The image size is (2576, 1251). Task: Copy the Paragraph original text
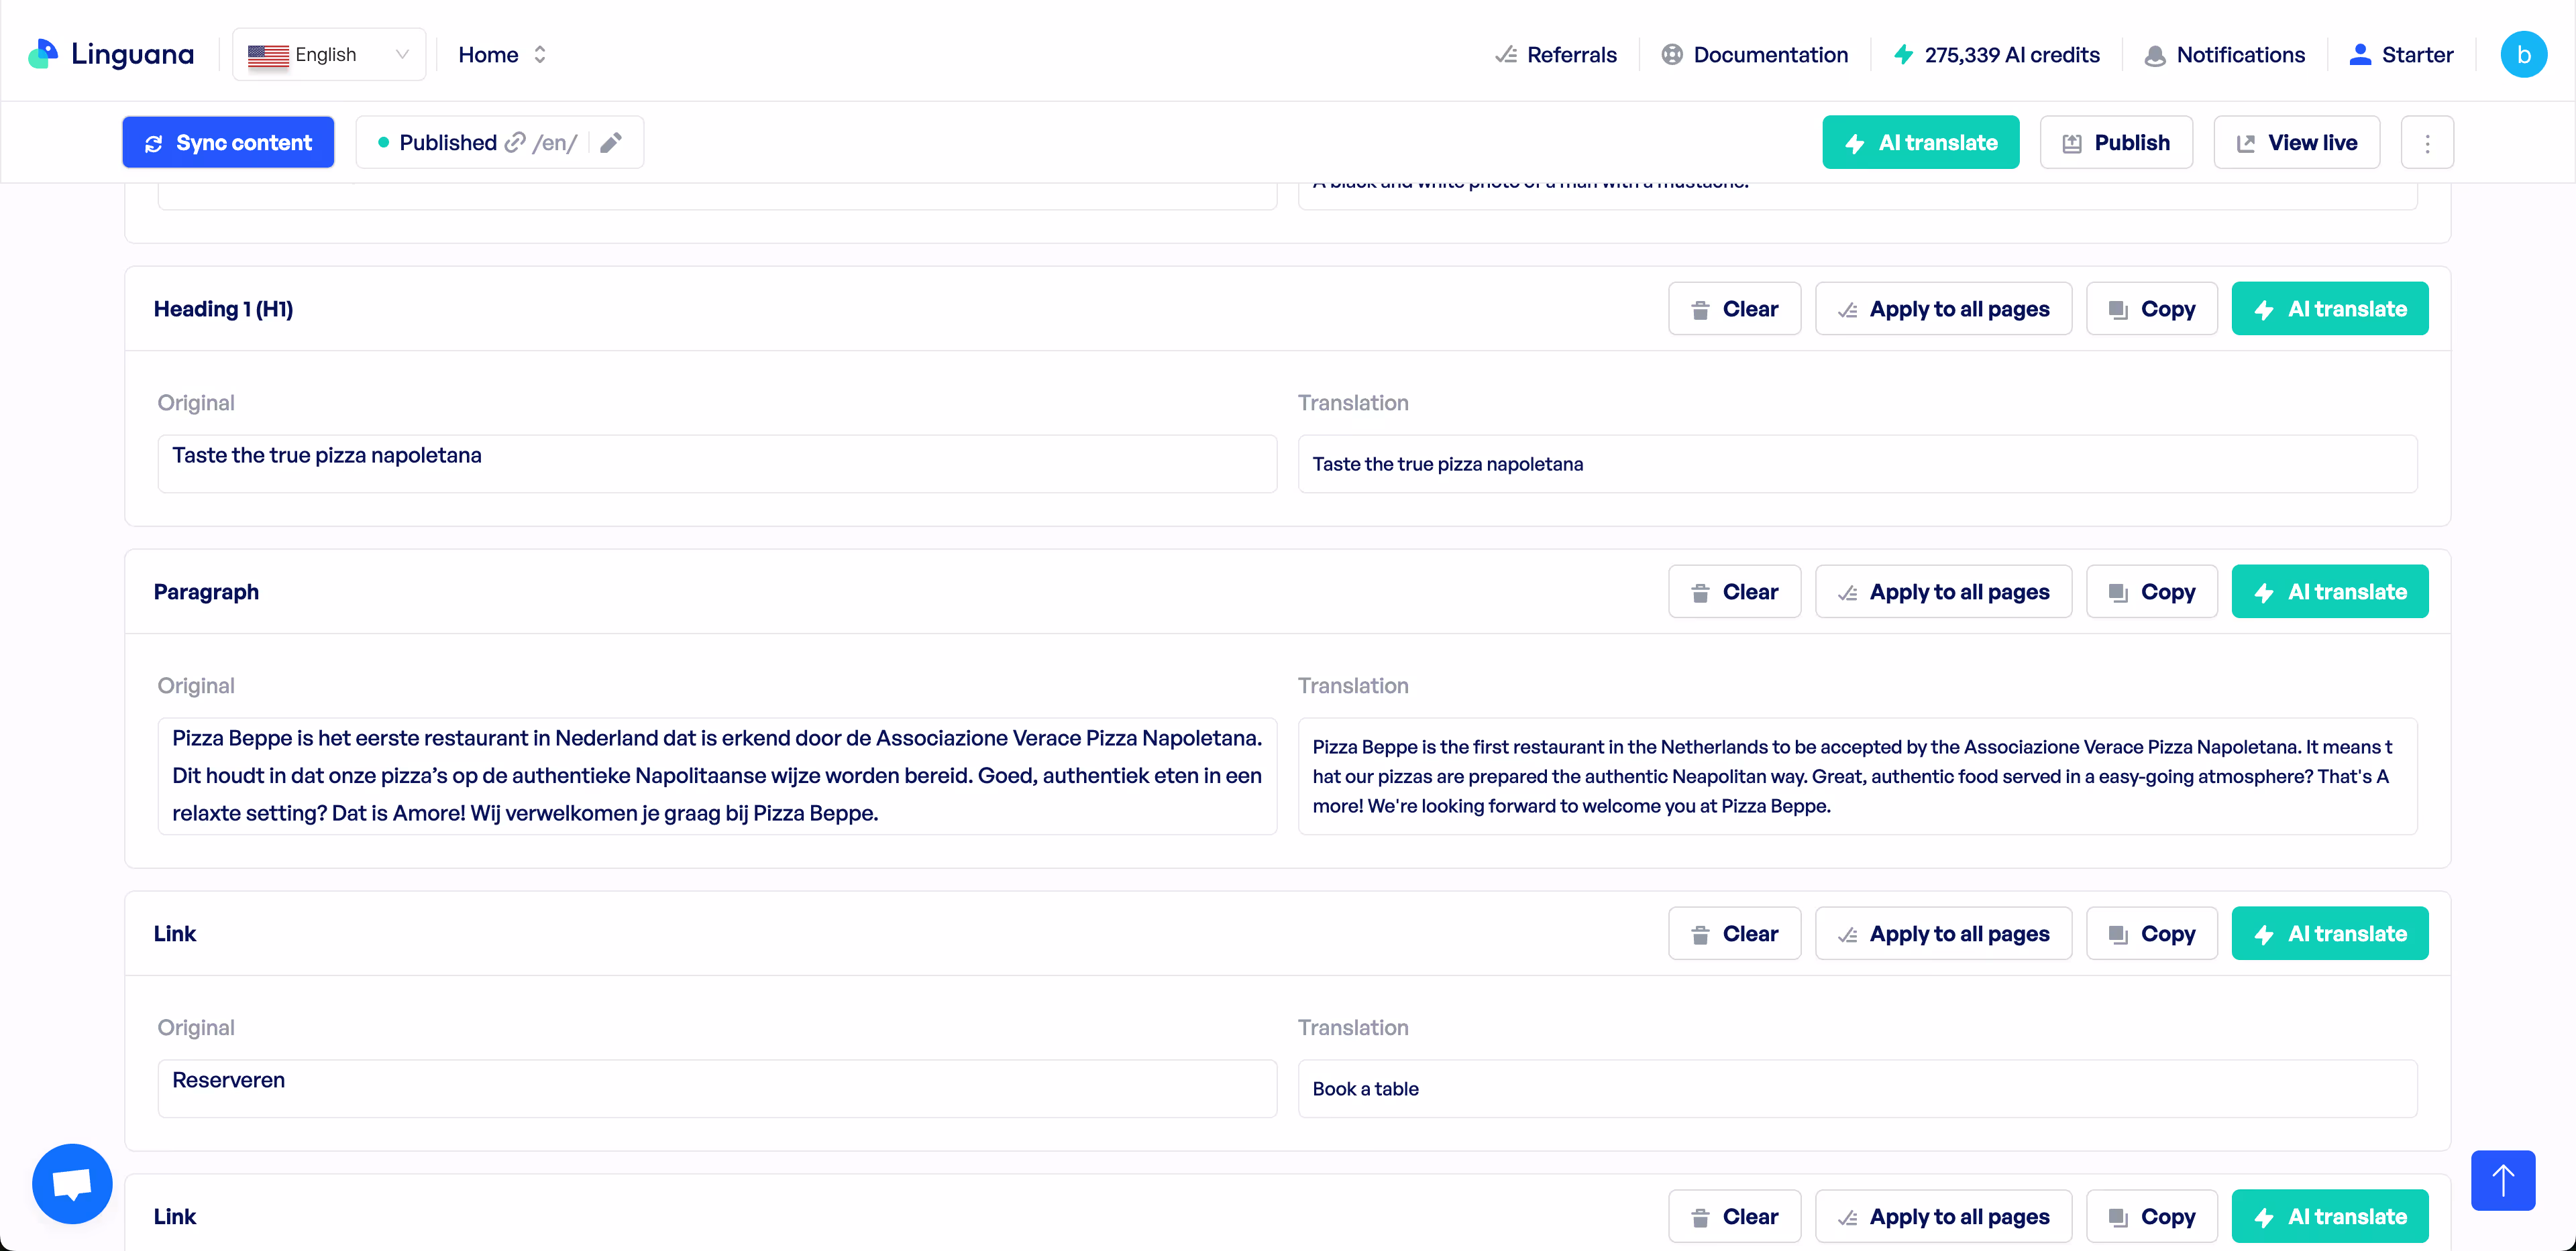click(2151, 591)
